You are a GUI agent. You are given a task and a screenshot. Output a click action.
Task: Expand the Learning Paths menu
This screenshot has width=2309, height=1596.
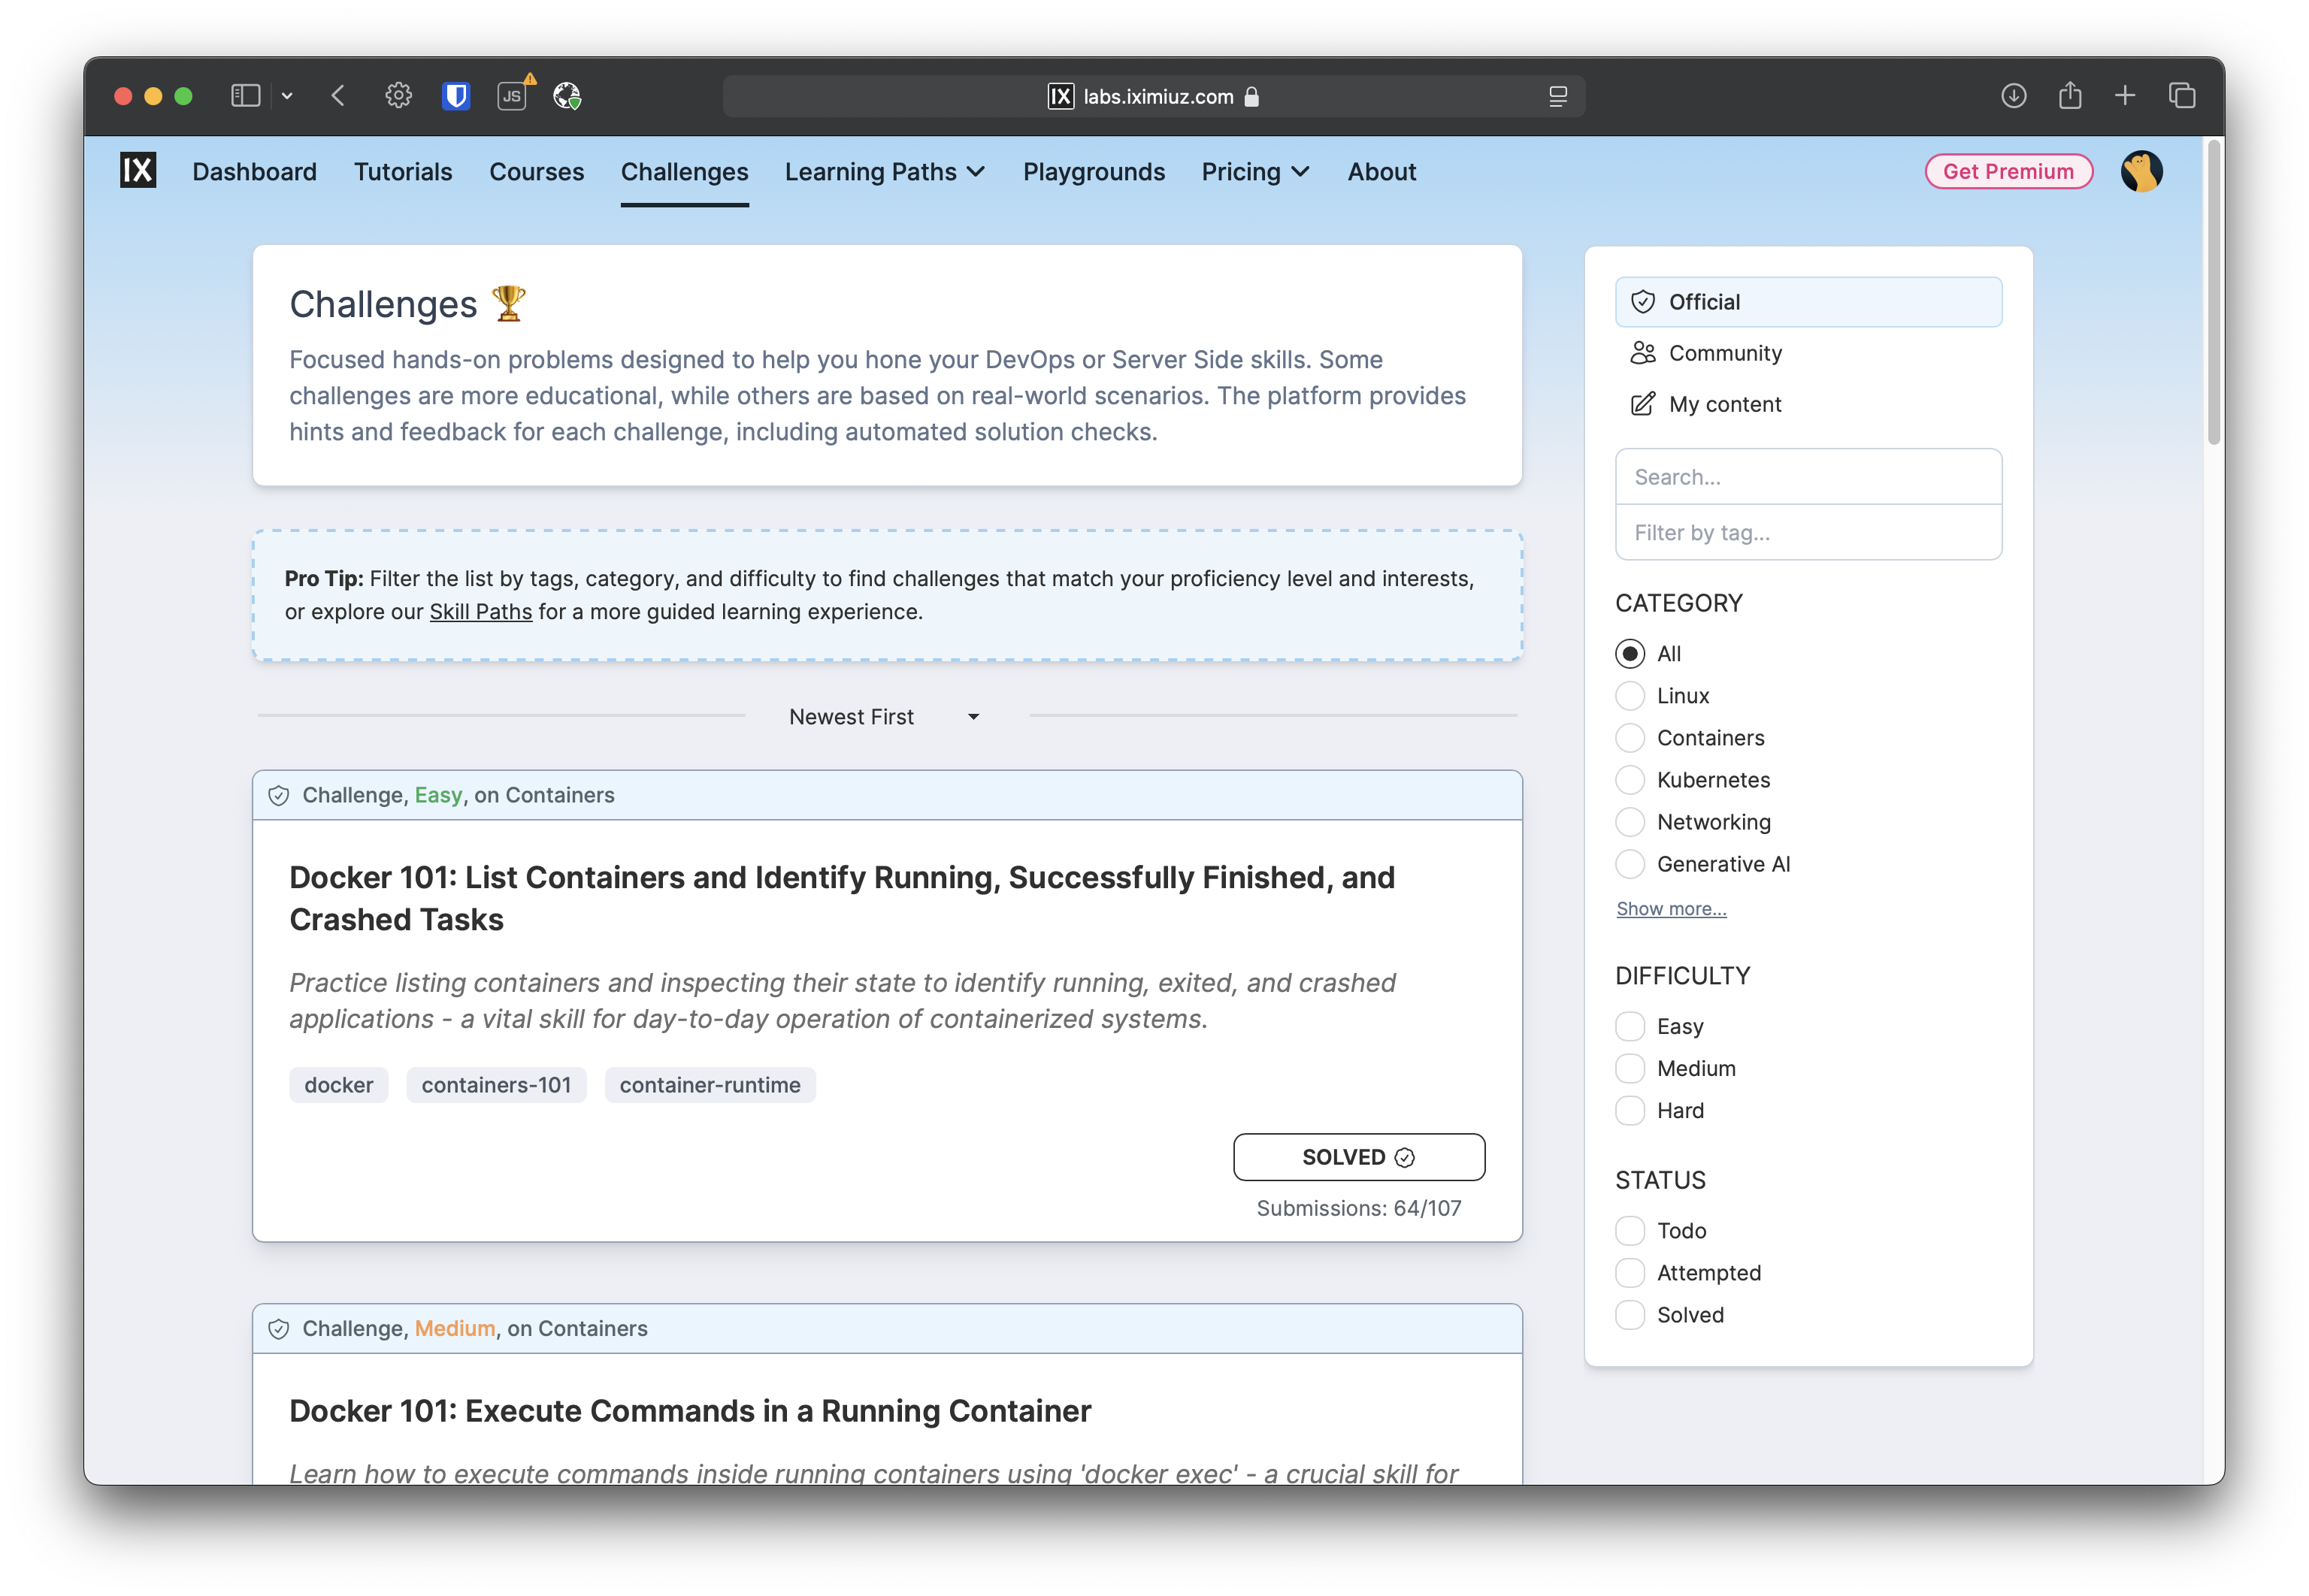click(884, 172)
